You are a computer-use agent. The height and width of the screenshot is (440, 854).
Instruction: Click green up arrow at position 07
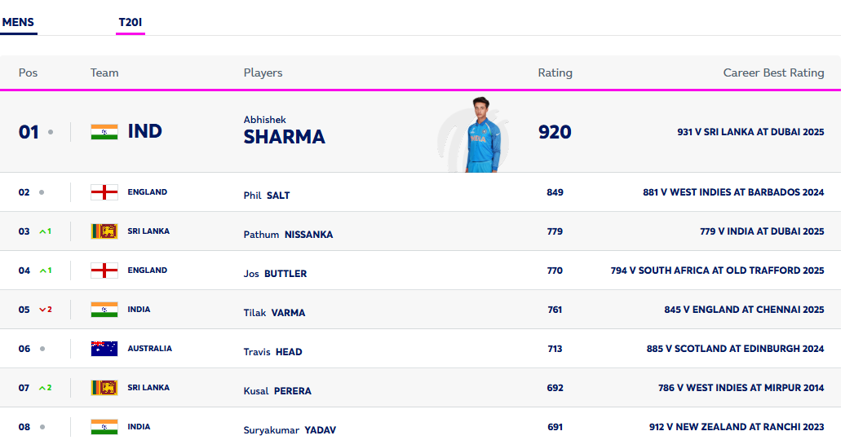point(43,388)
